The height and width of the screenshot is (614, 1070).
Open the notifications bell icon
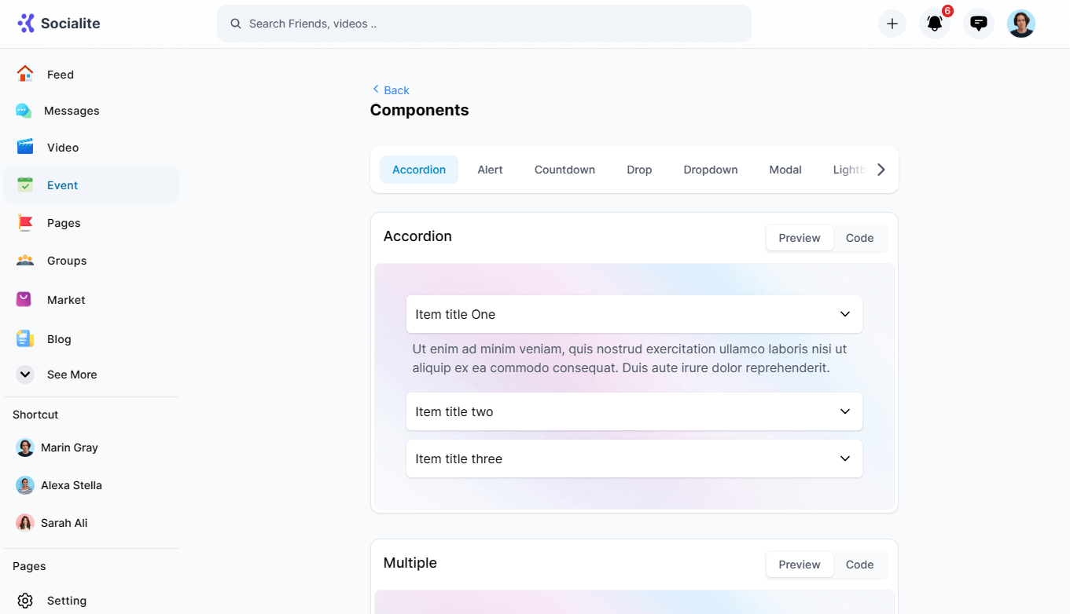click(934, 24)
